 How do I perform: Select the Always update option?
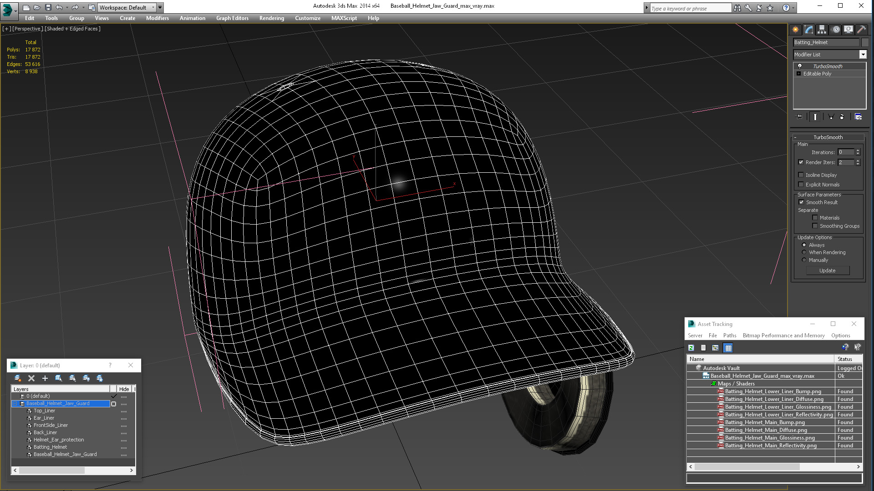(x=804, y=245)
